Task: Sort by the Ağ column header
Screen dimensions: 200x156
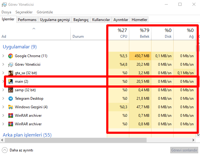Action: (x=185, y=33)
